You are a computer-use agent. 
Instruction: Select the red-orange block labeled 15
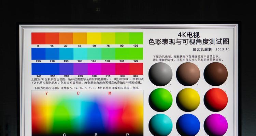52,38
